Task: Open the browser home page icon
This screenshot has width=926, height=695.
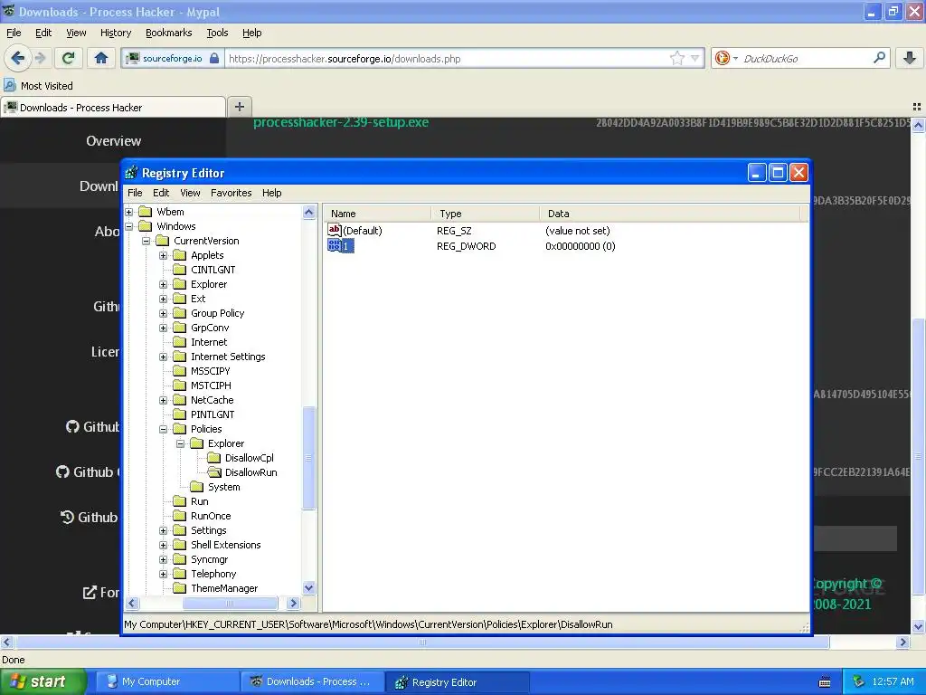Action: pos(101,58)
